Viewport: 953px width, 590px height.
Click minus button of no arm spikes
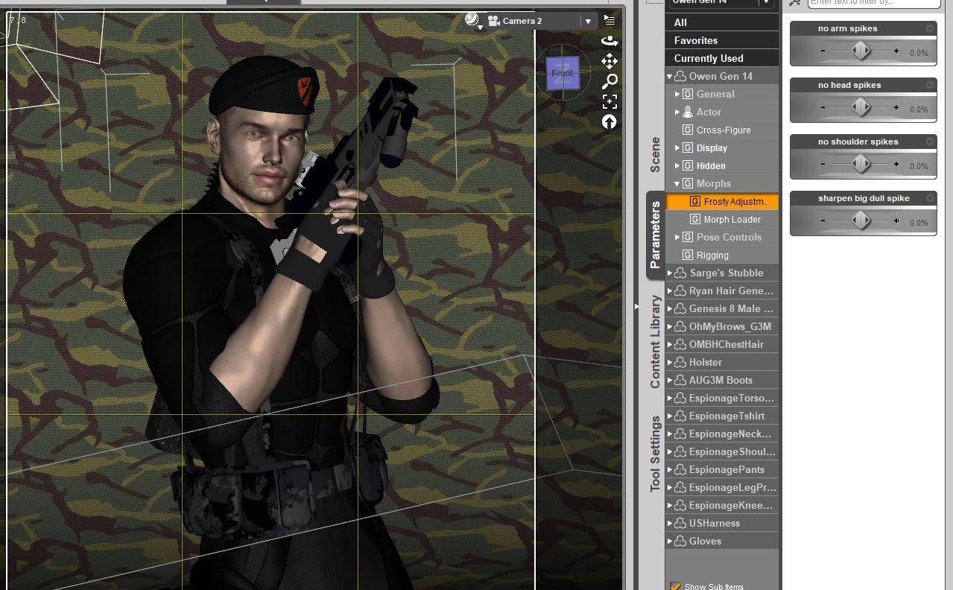point(823,51)
